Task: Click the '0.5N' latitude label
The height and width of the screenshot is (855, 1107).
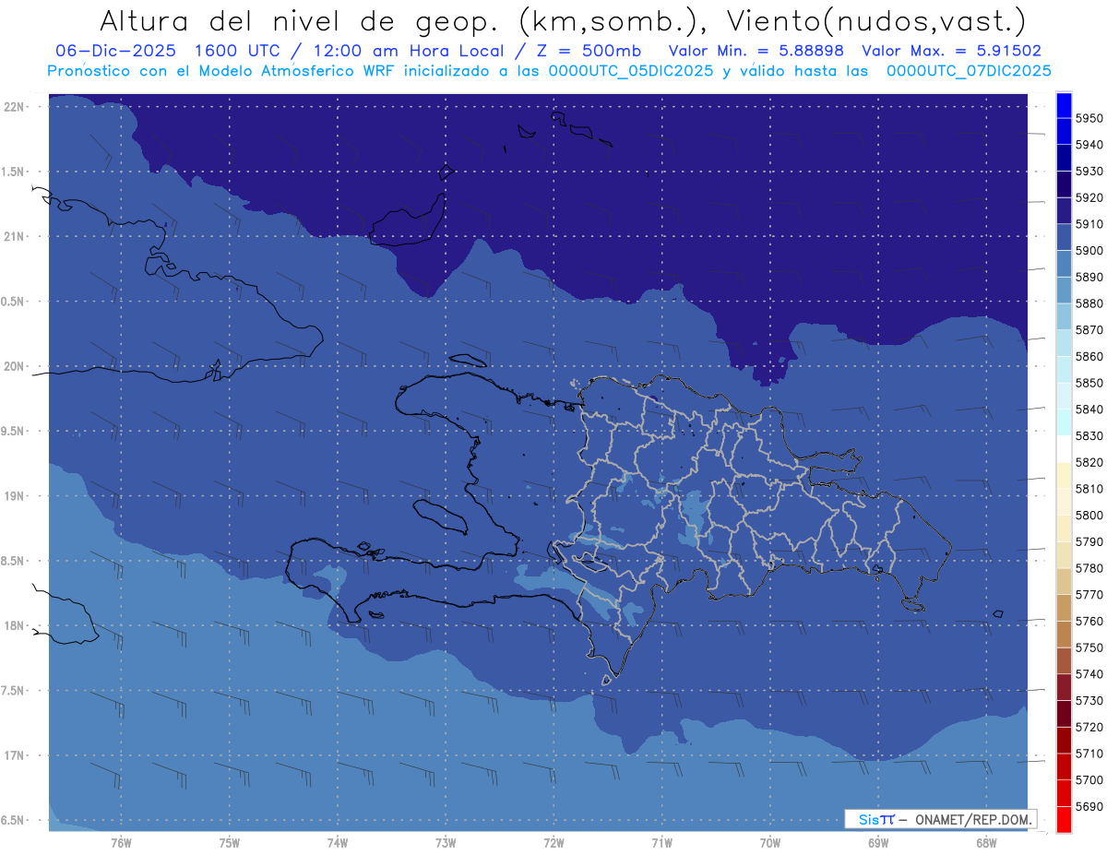Action: (14, 302)
